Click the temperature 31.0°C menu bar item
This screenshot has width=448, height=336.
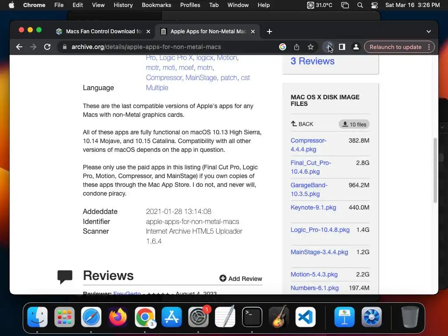click(x=319, y=5)
